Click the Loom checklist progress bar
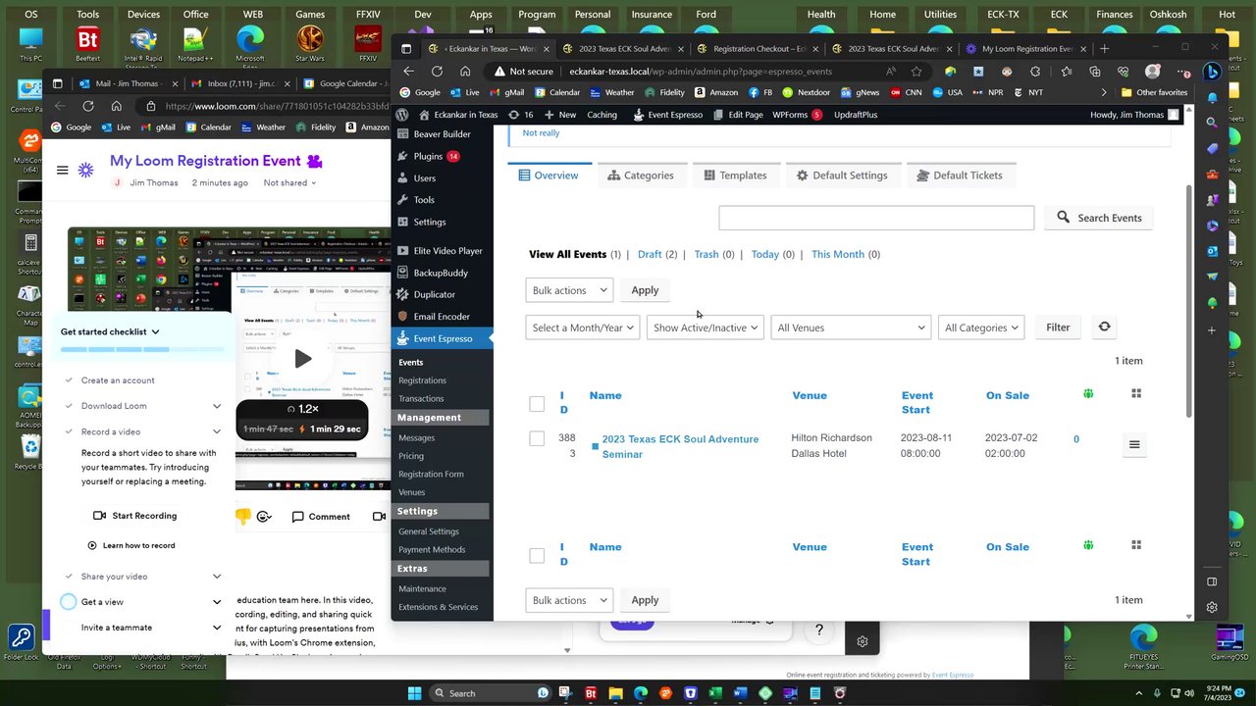The width and height of the screenshot is (1256, 706). (143, 349)
